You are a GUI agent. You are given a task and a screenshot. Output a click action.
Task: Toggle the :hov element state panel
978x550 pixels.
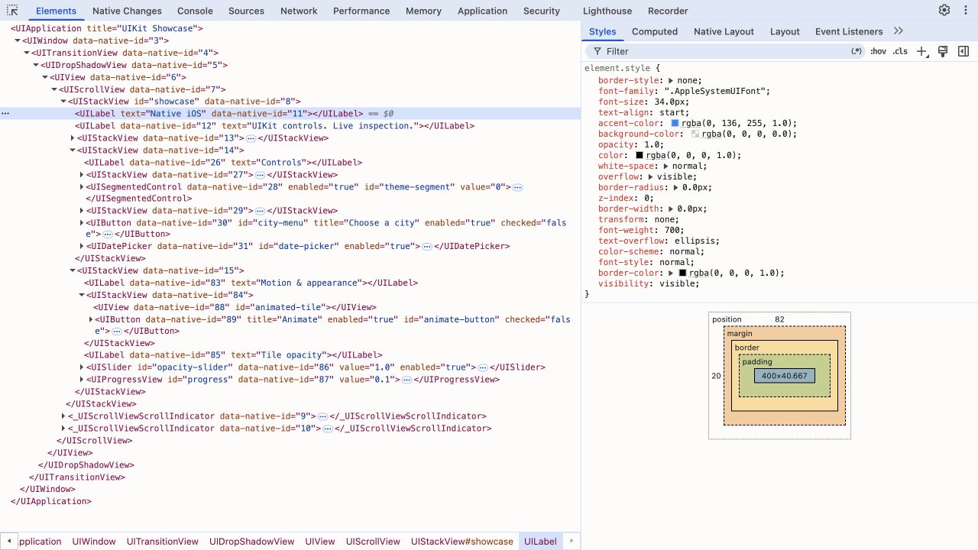[x=879, y=51]
